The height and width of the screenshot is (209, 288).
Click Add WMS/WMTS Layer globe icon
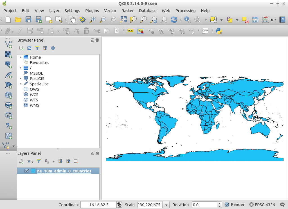click(8, 95)
